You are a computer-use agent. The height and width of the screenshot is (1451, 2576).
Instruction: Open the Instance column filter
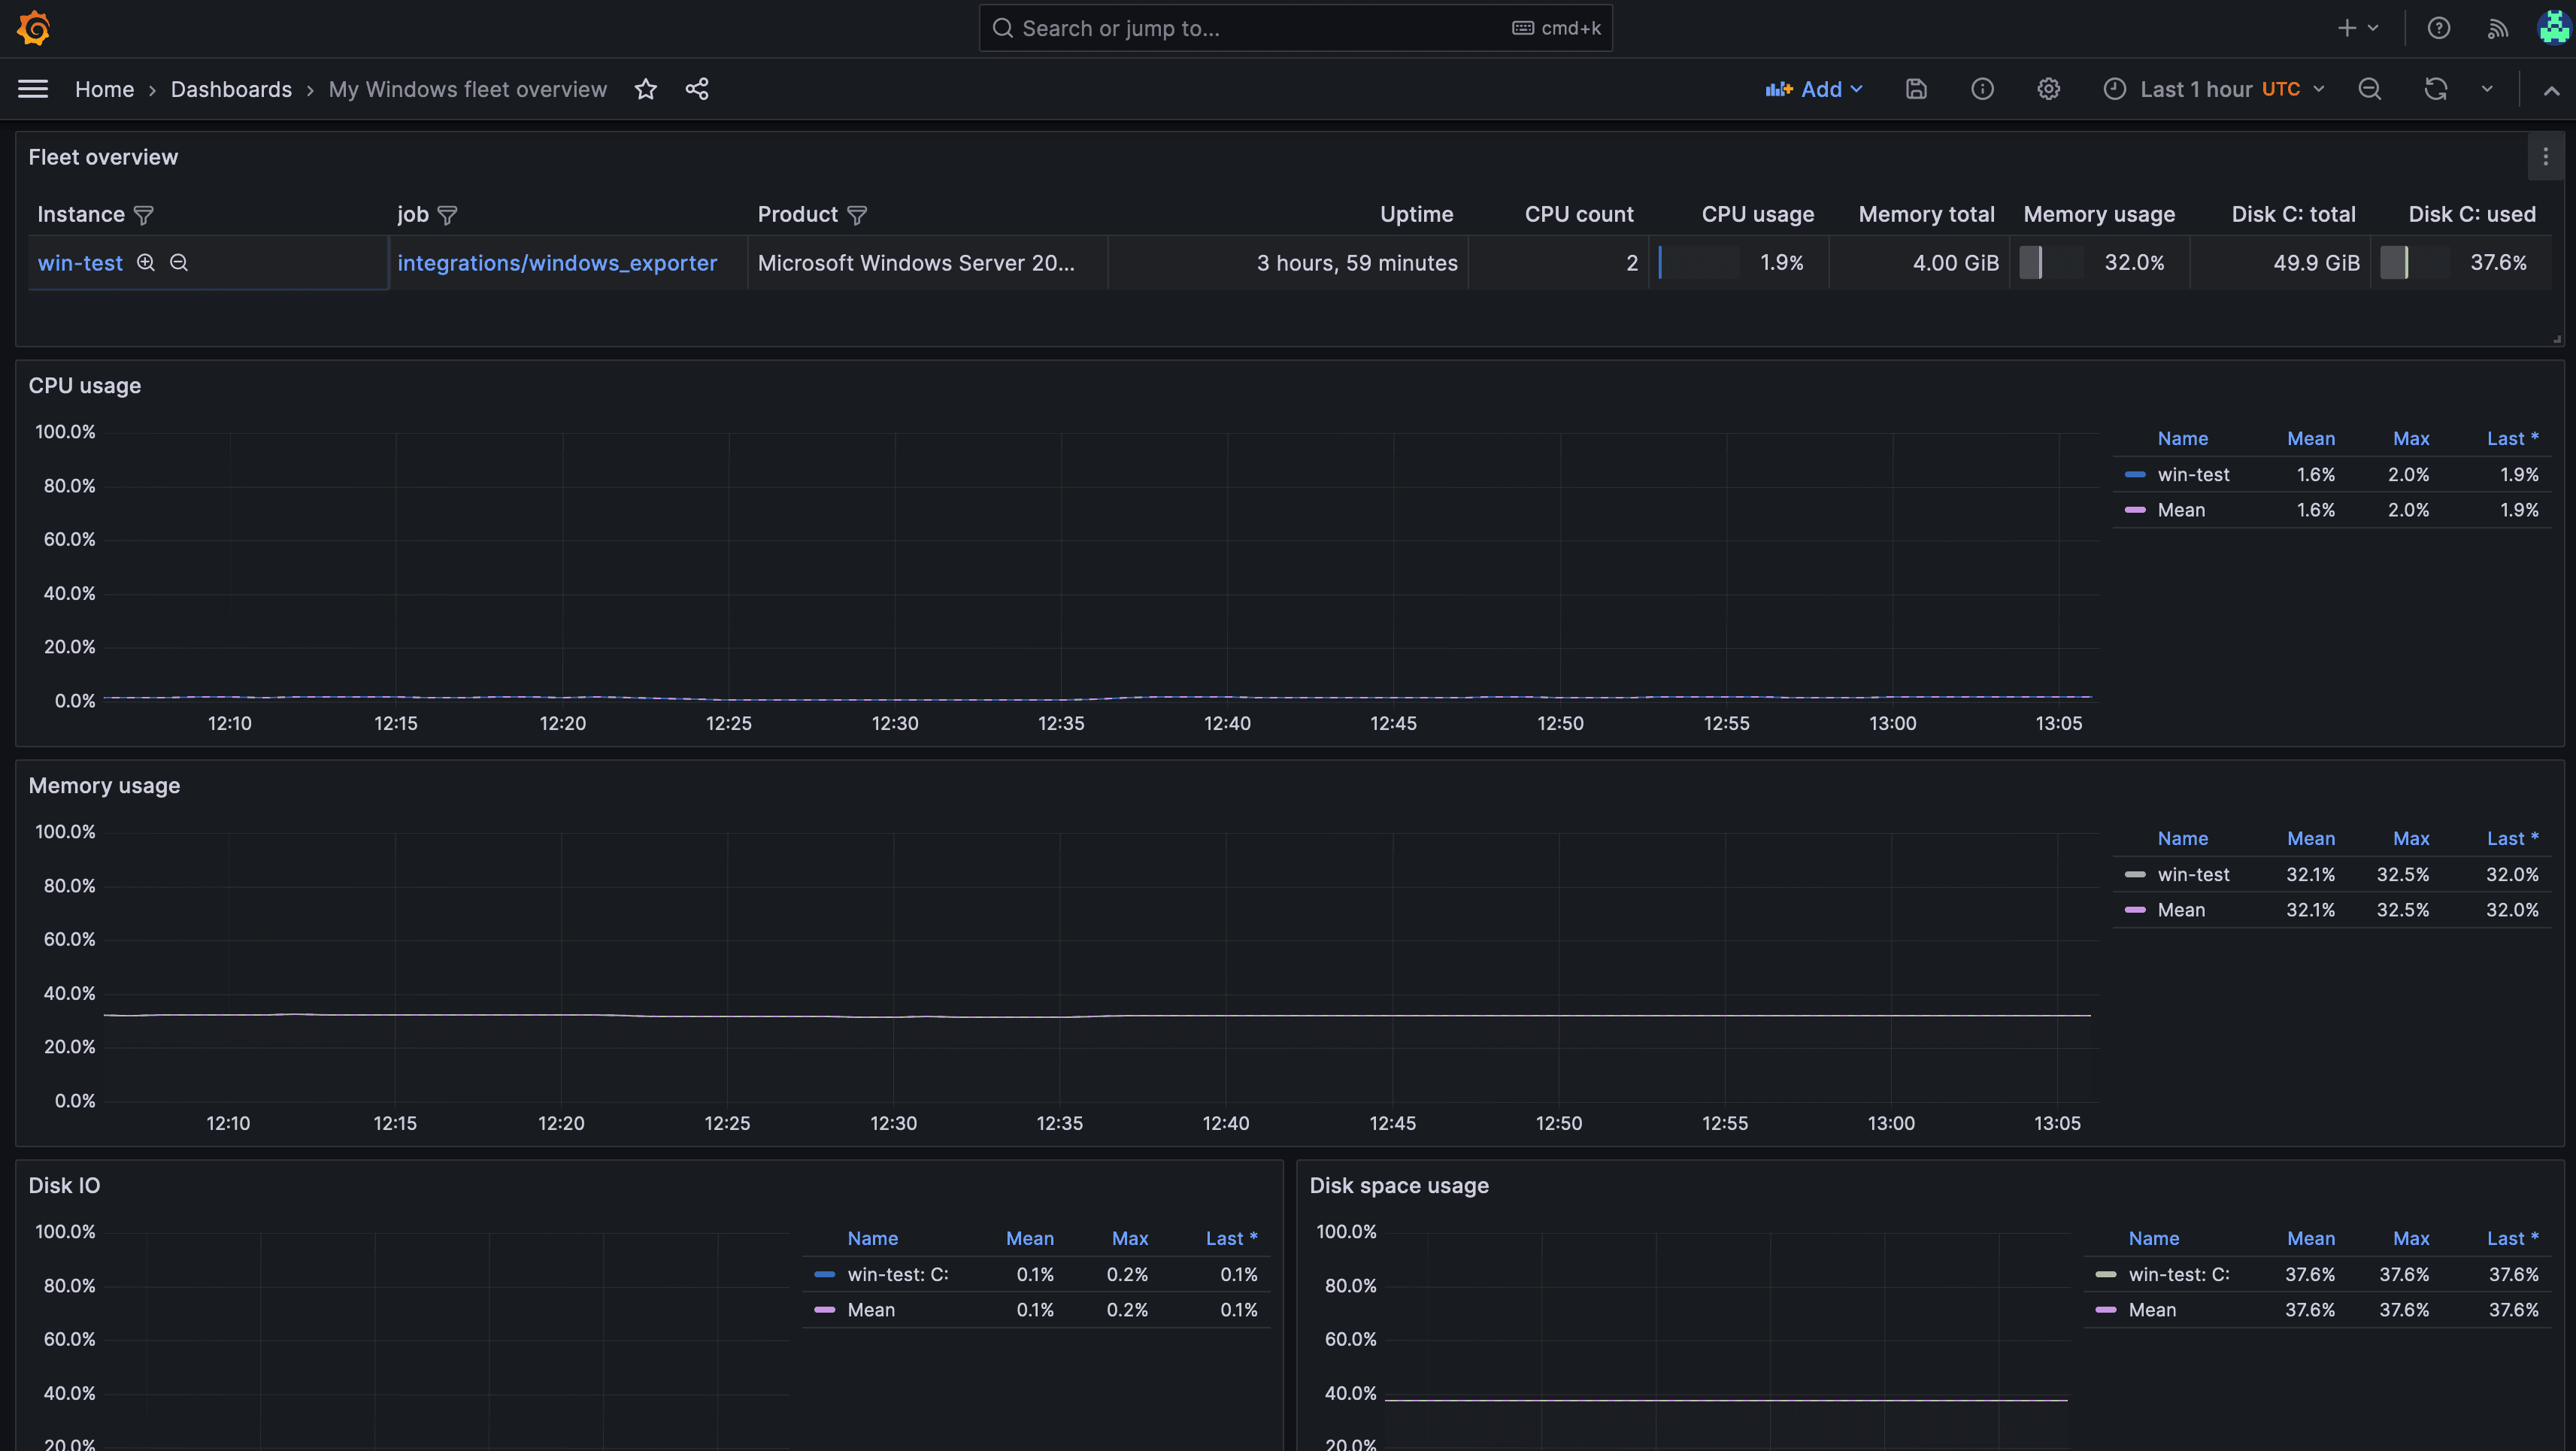(x=143, y=215)
